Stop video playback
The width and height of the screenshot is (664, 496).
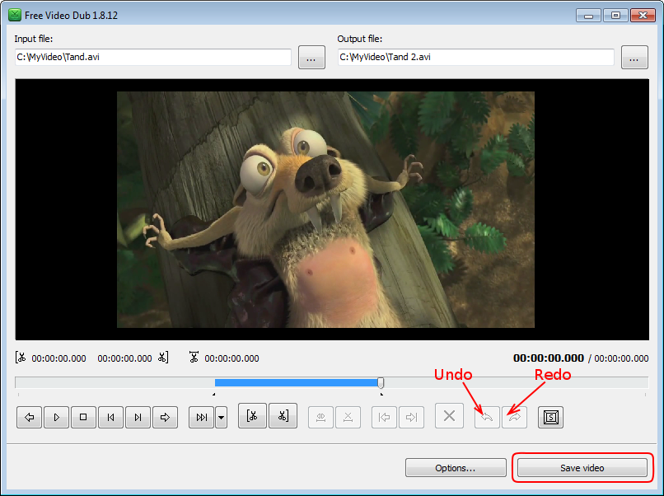[x=83, y=418]
